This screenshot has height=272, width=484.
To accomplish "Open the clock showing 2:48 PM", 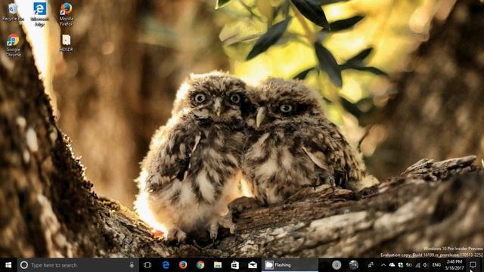I will click(x=455, y=265).
